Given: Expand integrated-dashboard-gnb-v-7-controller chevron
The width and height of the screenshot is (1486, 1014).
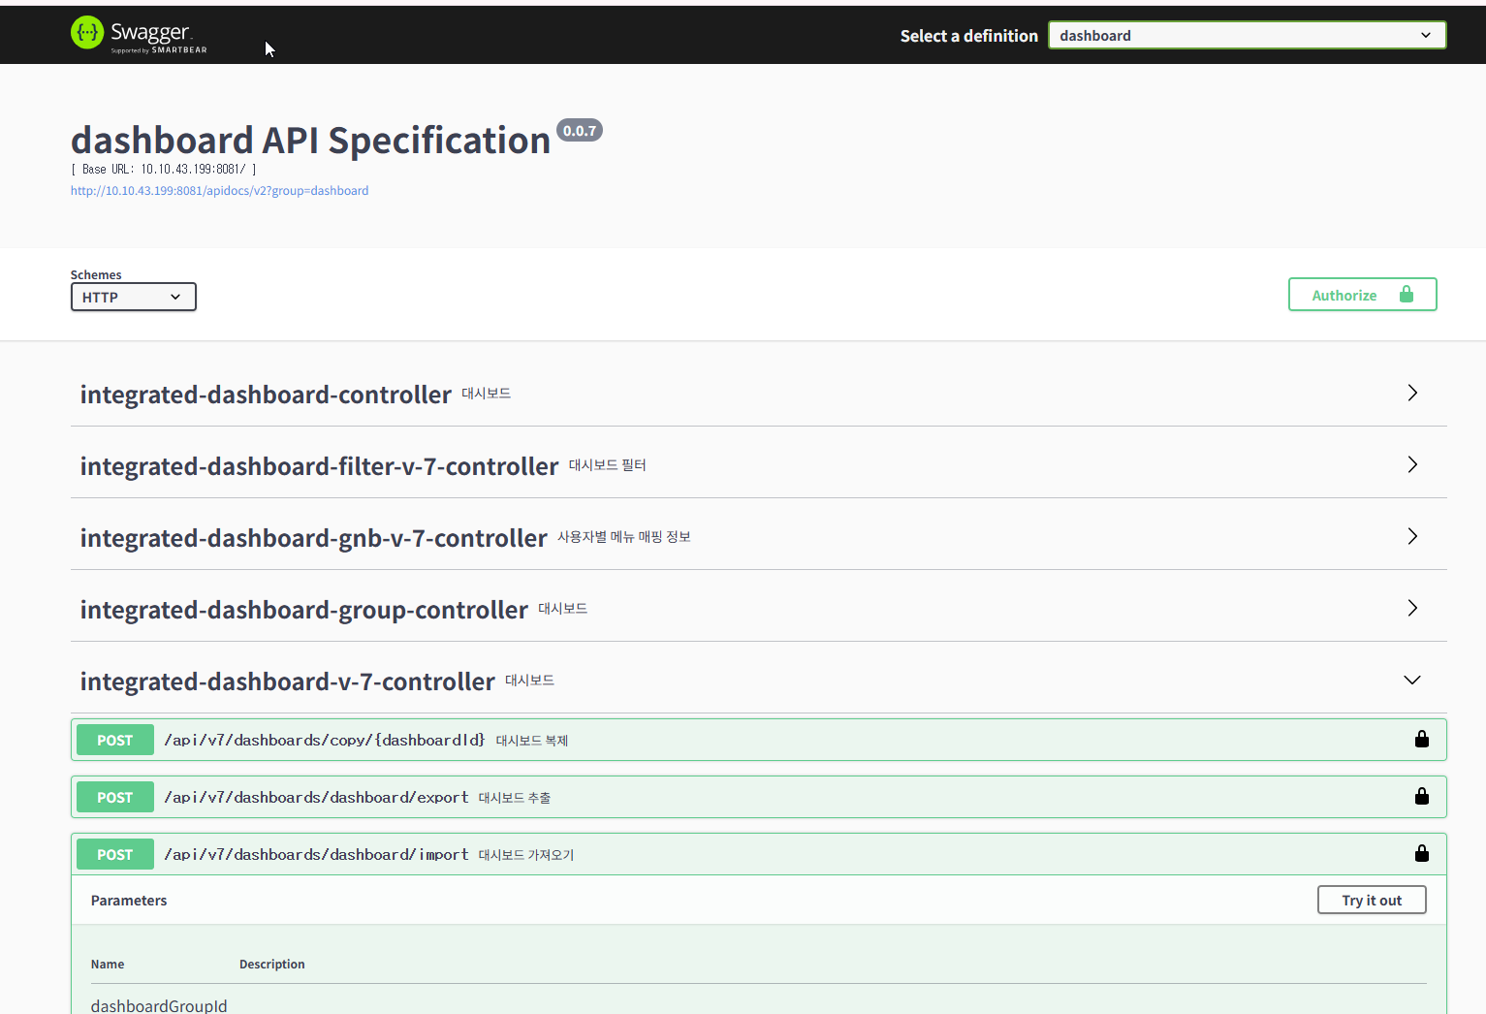Looking at the screenshot, I should pos(1411,537).
